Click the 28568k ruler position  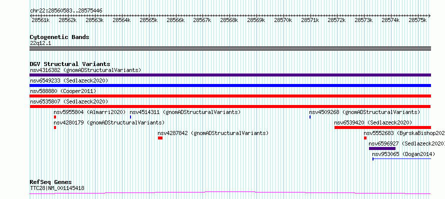point(229,20)
